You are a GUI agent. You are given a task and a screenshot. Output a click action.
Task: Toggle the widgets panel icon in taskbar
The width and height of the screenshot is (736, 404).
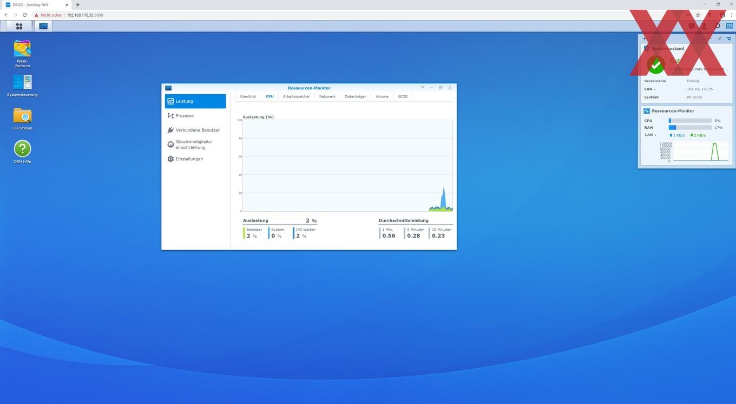(x=730, y=26)
